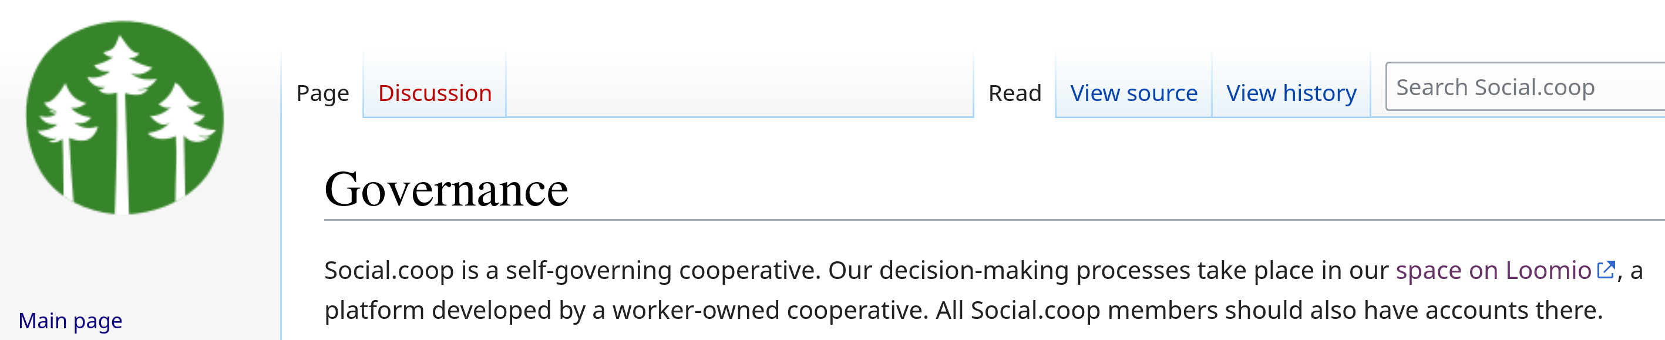Switch to the Page tab
Viewport: 1665px width, 340px height.
pos(322,93)
